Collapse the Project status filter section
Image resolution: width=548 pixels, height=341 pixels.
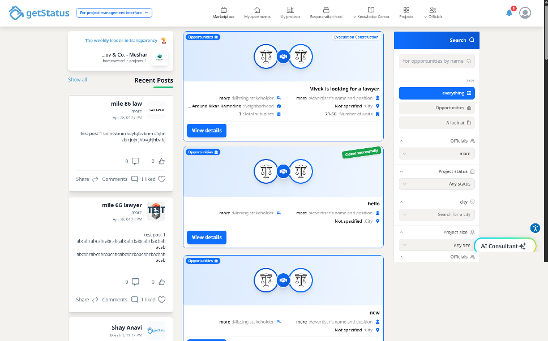401,171
